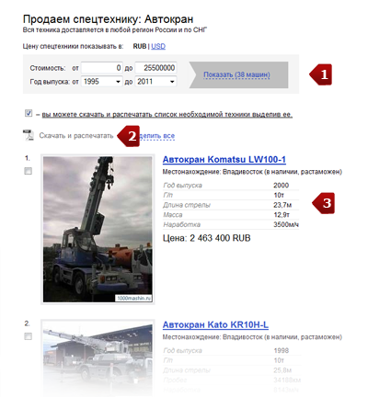Select Komatsu operating hours '3500м/ч'

[286, 224]
